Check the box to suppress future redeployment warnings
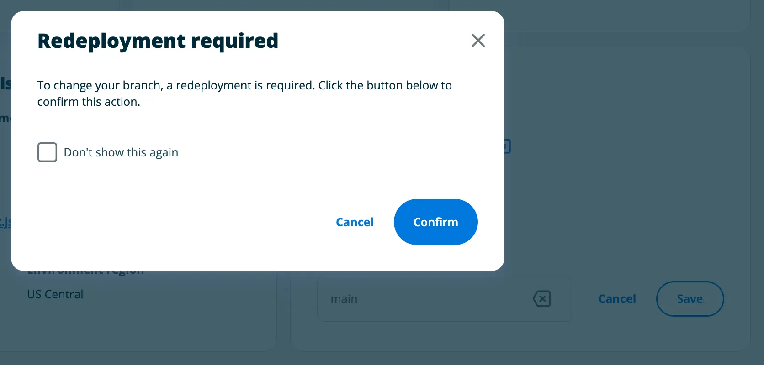 pyautogui.click(x=47, y=152)
